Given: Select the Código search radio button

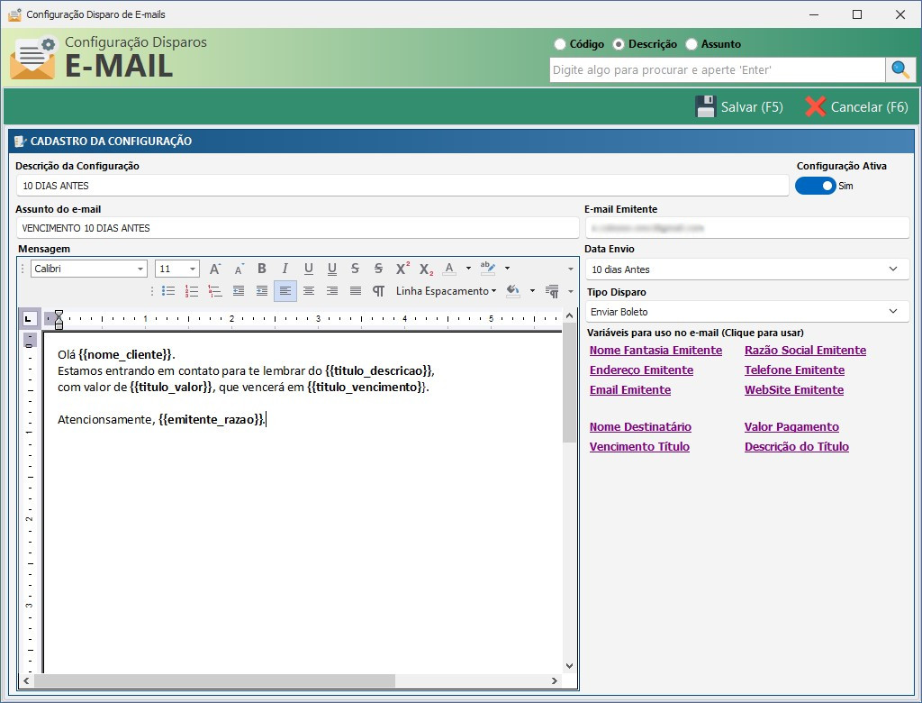Looking at the screenshot, I should [x=560, y=44].
